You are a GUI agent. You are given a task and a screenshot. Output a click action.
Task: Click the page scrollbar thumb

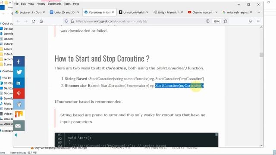tap(261, 55)
